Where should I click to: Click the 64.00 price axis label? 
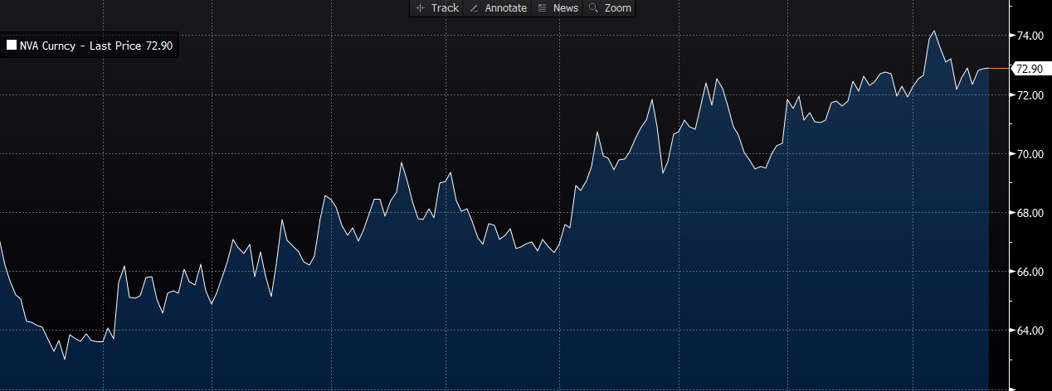click(x=1032, y=331)
